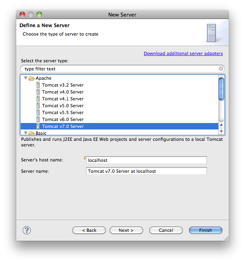Click Finish to create the server
The image size is (245, 263).
click(206, 230)
